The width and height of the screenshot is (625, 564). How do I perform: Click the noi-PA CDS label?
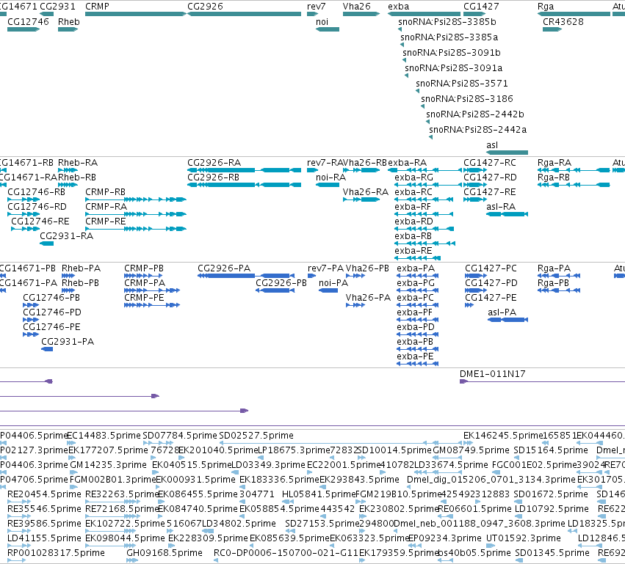[x=333, y=283]
